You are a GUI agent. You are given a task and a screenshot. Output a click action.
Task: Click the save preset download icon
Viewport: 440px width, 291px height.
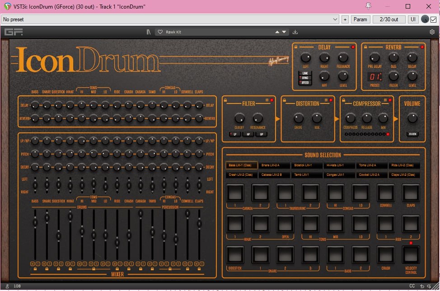pos(295,32)
